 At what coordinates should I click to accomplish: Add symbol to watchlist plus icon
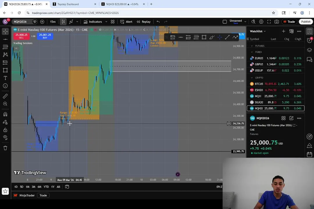(x=283, y=31)
